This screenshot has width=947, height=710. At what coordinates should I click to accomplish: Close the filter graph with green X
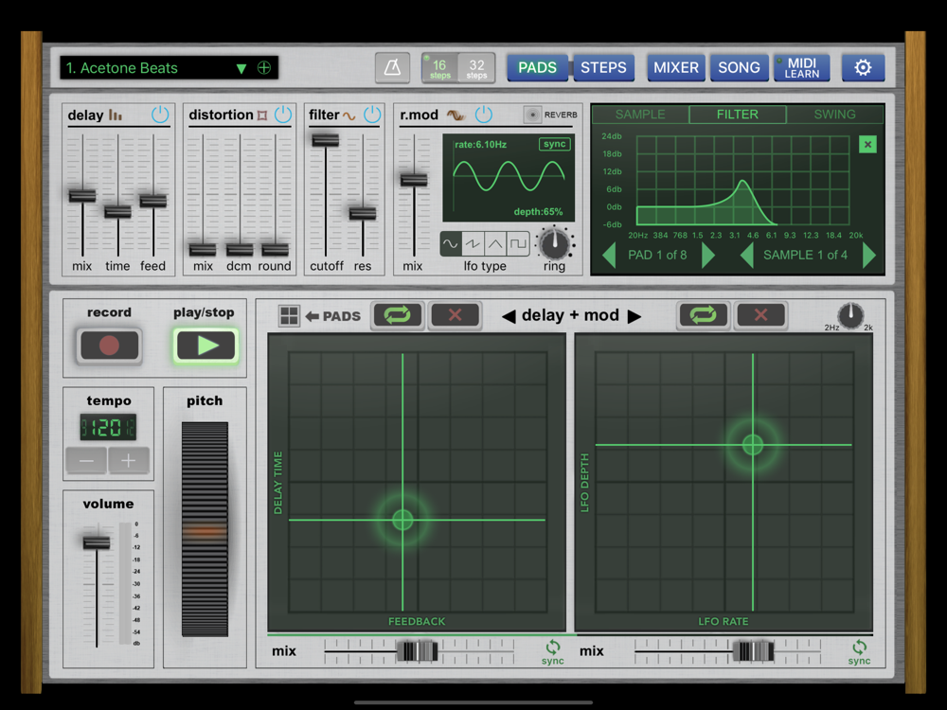pyautogui.click(x=867, y=145)
